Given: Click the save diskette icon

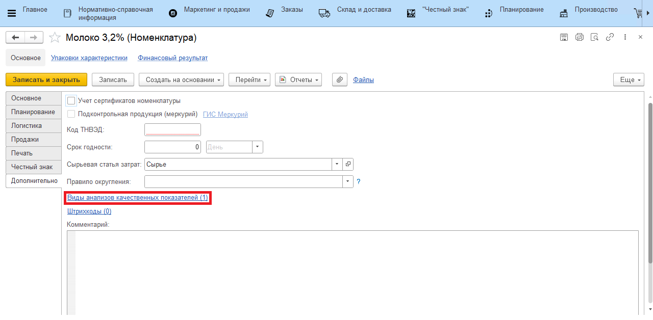Looking at the screenshot, I should 564,37.
